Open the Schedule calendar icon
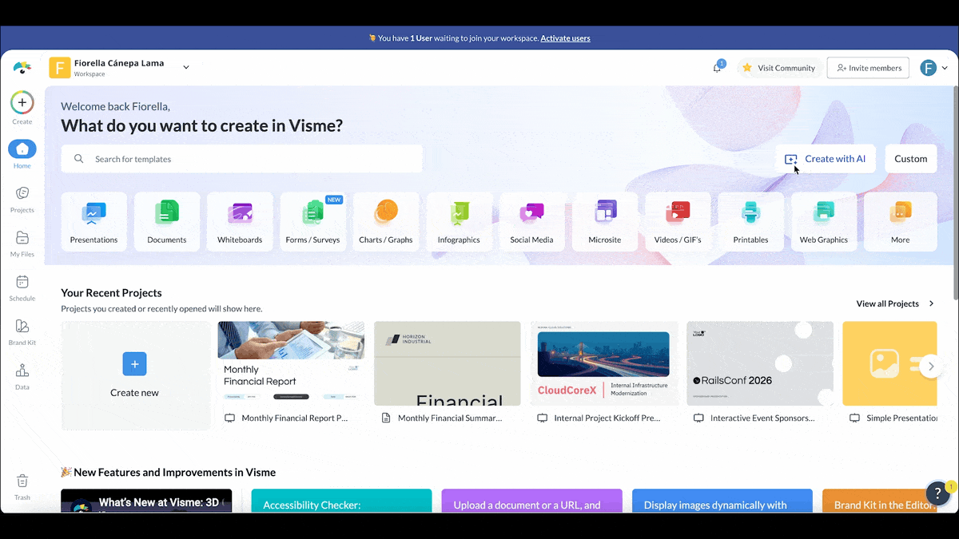959x539 pixels. (22, 282)
